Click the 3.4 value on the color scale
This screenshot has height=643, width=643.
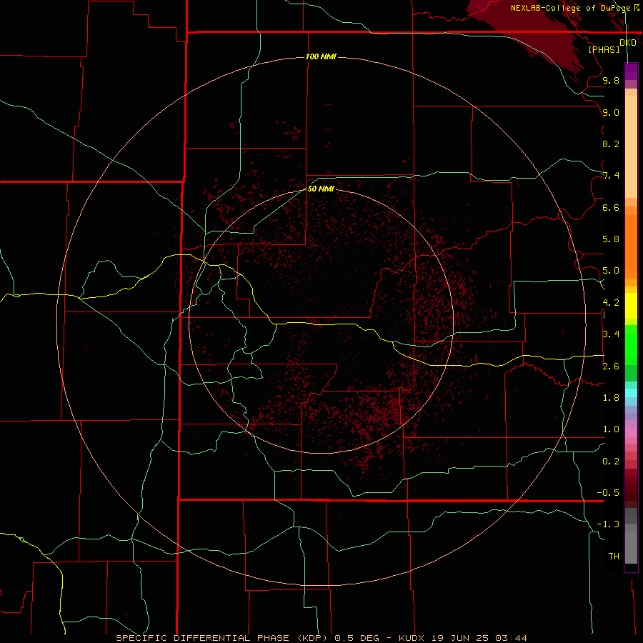[x=611, y=334]
